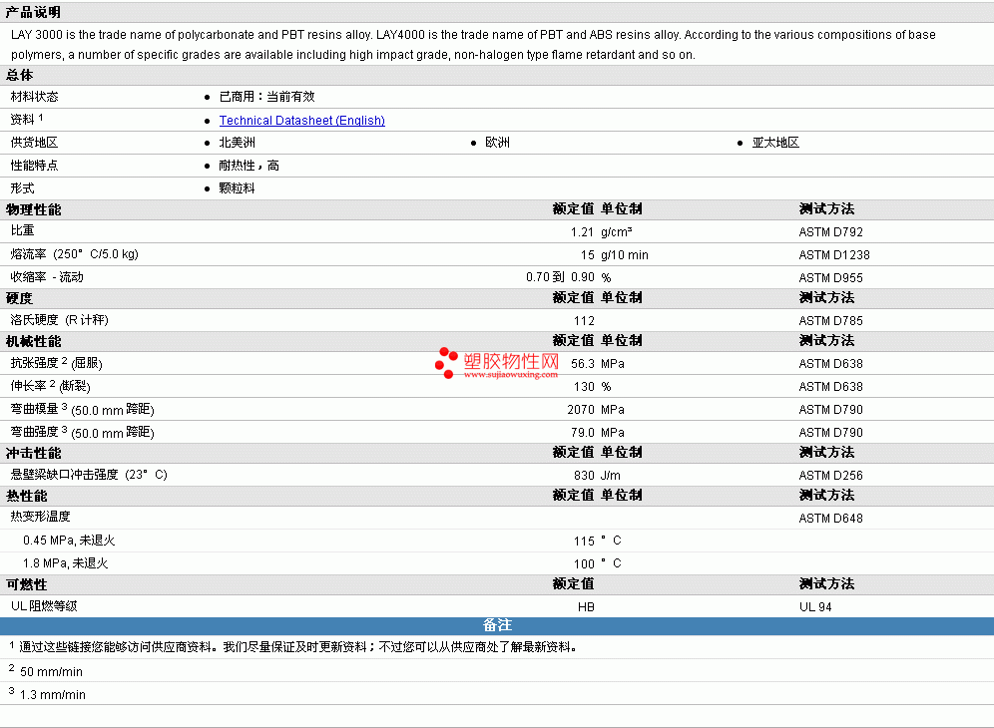Viewport: 994px width, 728px height.
Task: Click the Rockwell hardness value 112
Action: (x=585, y=320)
